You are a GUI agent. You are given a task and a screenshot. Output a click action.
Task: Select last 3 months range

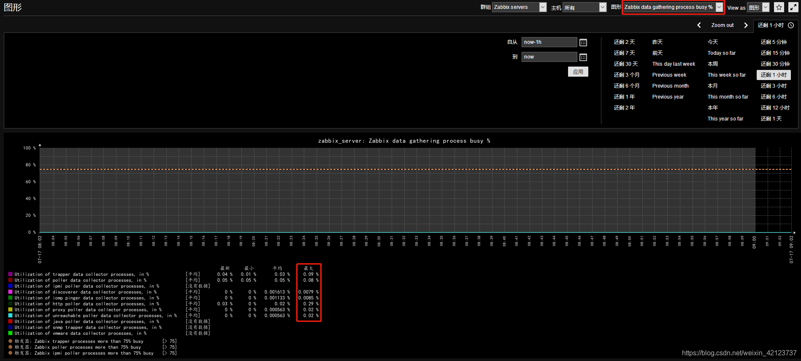coord(627,75)
